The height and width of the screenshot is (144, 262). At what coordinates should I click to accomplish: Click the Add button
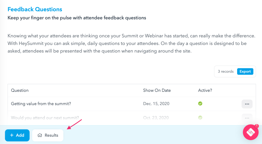click(17, 135)
